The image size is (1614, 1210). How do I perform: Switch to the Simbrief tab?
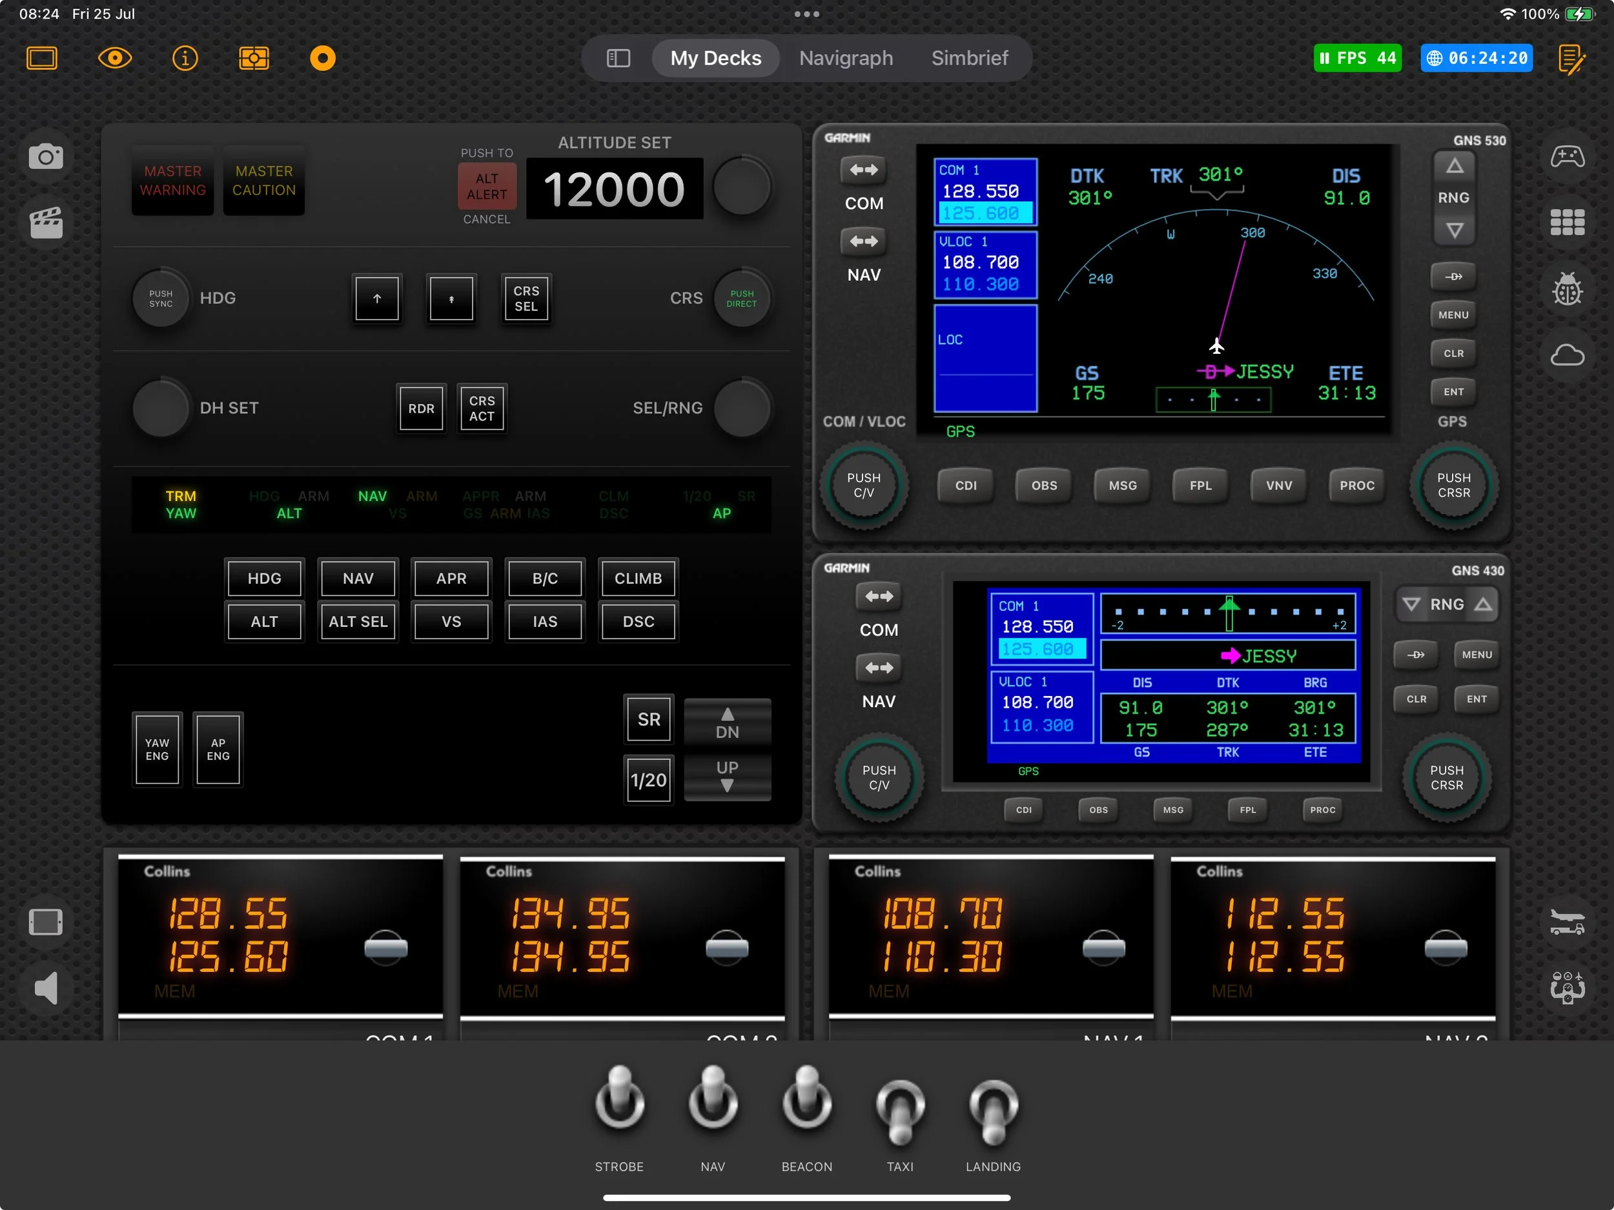pyautogui.click(x=969, y=57)
